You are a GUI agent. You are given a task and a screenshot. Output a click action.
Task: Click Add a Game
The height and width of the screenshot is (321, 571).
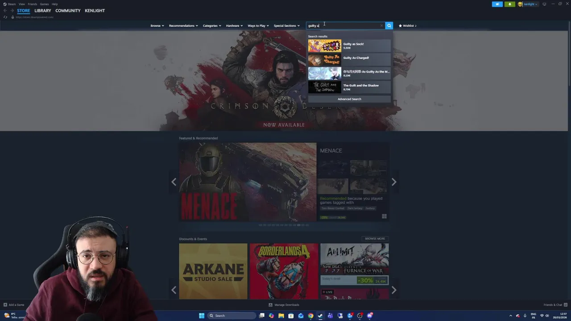[14, 305]
